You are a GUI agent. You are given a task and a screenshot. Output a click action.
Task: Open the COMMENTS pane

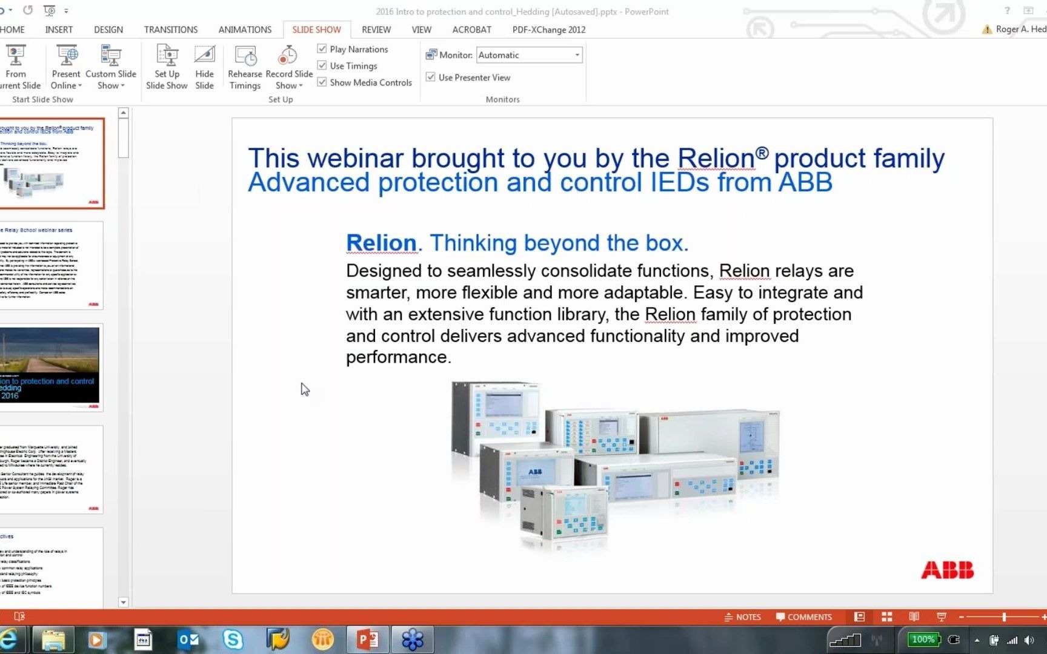coord(804,616)
